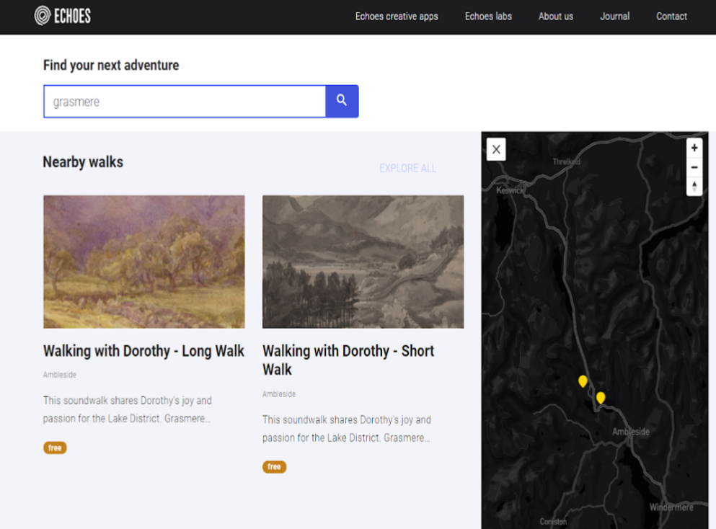Screen dimensions: 716x529
Task: Go to About us page
Action: point(556,17)
